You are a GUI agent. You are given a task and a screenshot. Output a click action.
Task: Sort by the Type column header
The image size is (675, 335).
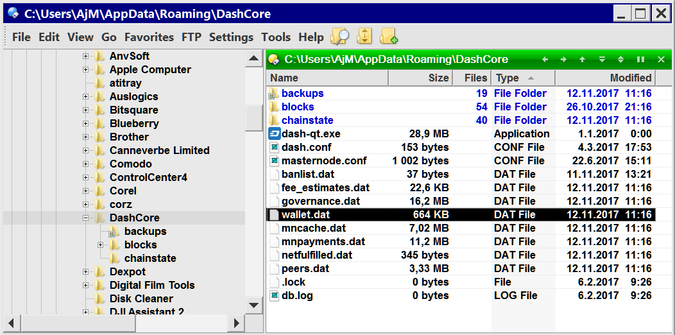point(523,78)
